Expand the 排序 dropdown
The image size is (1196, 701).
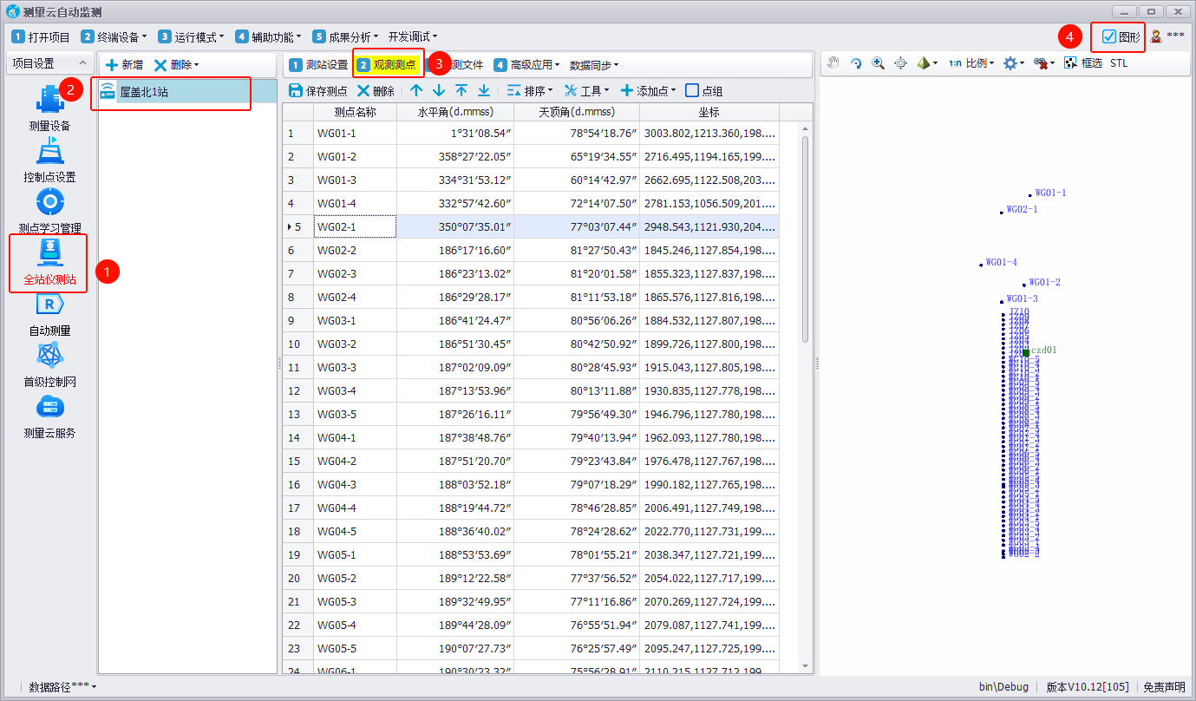[530, 90]
